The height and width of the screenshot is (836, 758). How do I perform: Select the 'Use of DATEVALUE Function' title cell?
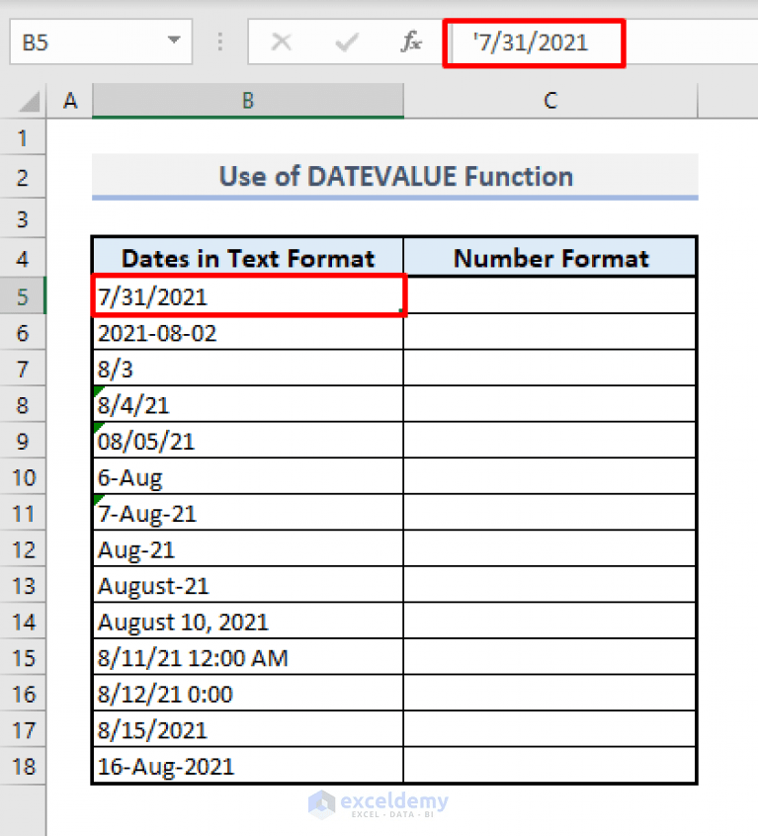395,177
